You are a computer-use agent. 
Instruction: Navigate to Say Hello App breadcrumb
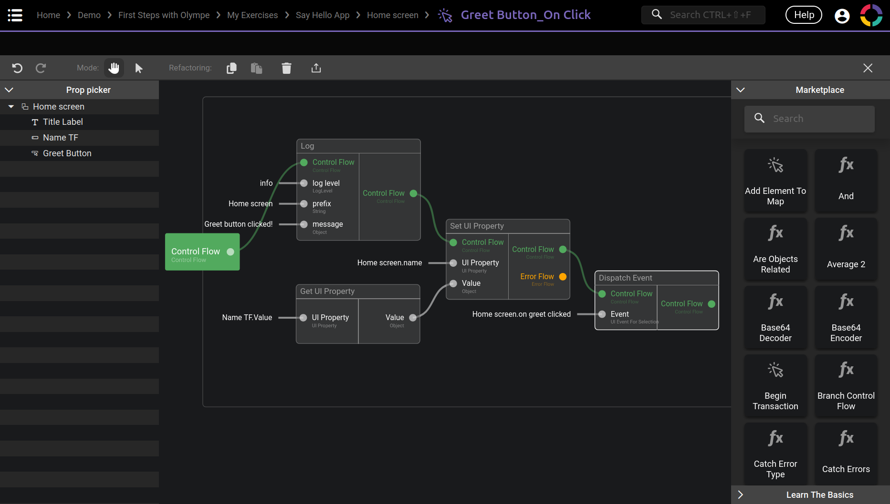[x=322, y=15]
